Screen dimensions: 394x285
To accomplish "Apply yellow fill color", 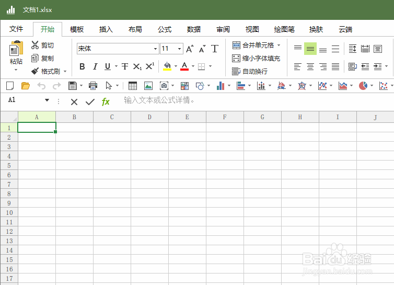I will [x=167, y=66].
